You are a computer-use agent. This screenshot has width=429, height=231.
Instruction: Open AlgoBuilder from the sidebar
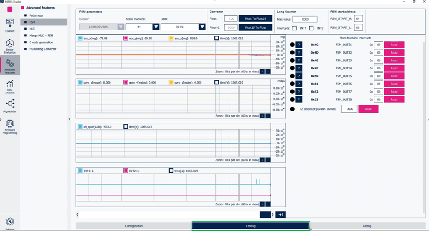pos(10,106)
